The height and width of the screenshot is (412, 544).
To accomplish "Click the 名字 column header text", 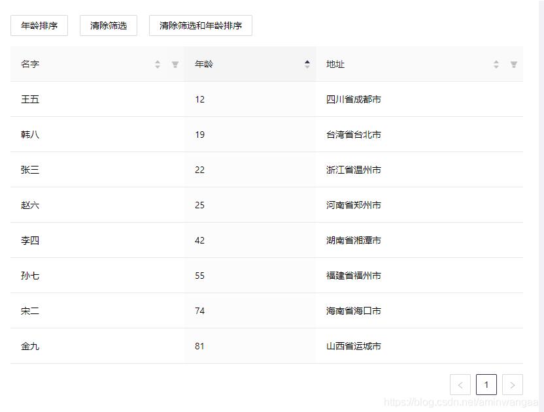I will [x=30, y=64].
